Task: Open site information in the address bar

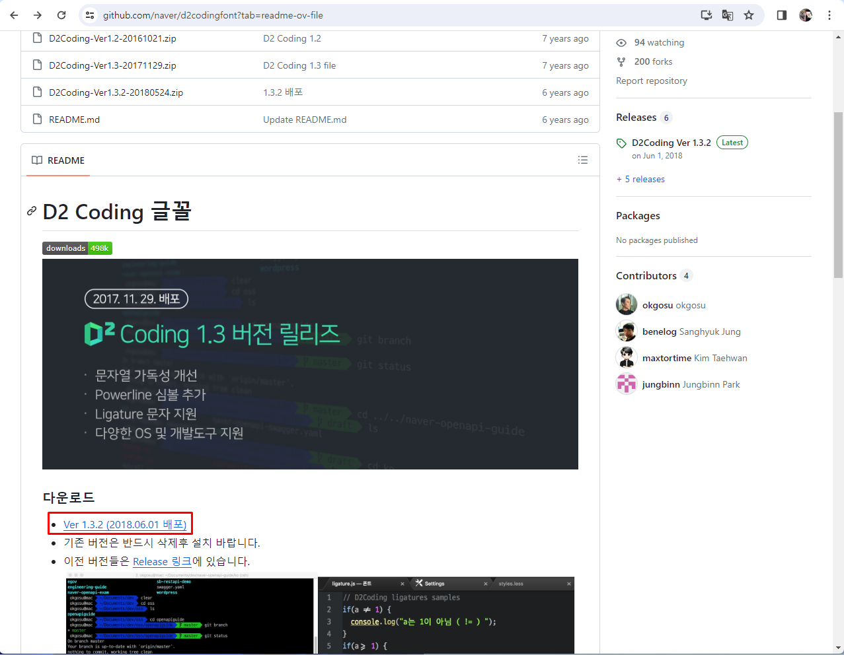Action: click(90, 15)
